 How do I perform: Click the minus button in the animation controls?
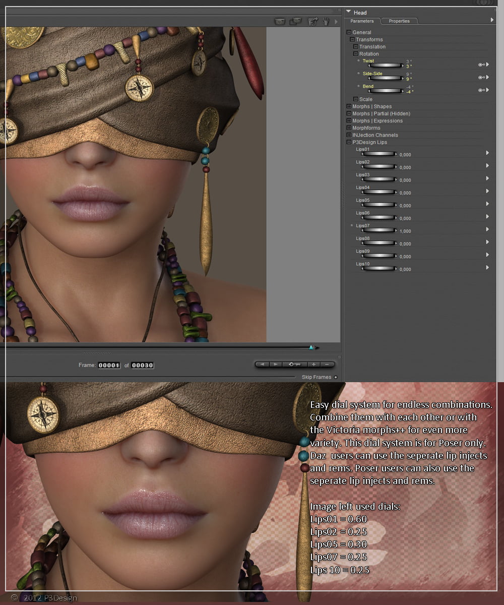coord(327,365)
